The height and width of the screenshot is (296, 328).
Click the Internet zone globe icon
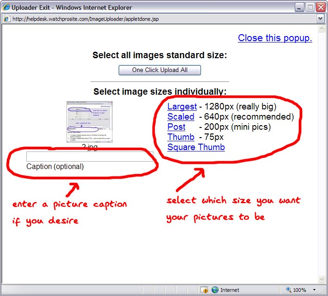point(215,290)
